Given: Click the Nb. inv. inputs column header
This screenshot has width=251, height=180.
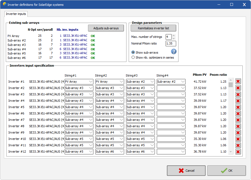Looking at the screenshot, I should tap(68, 30).
